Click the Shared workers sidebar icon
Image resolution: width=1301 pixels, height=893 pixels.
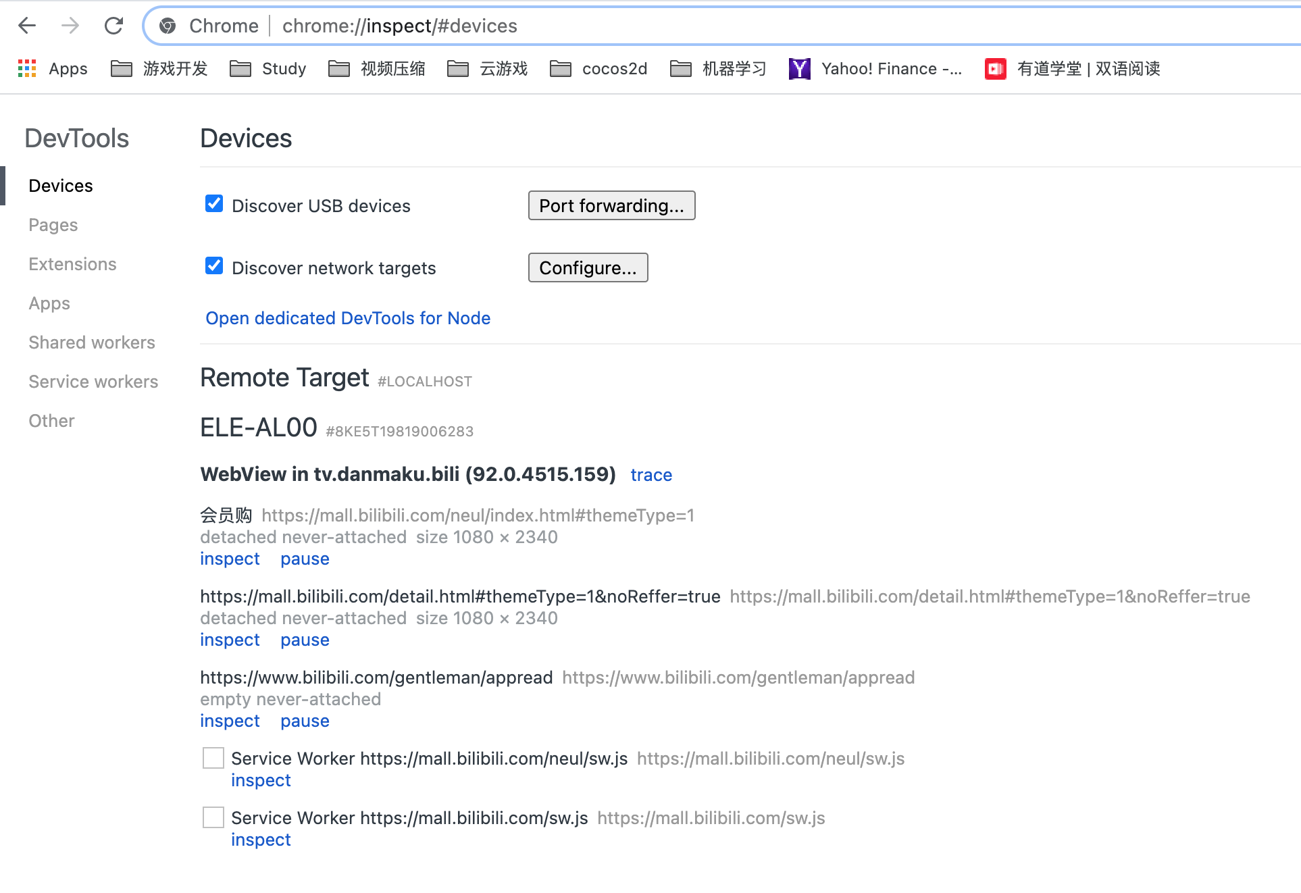tap(92, 342)
